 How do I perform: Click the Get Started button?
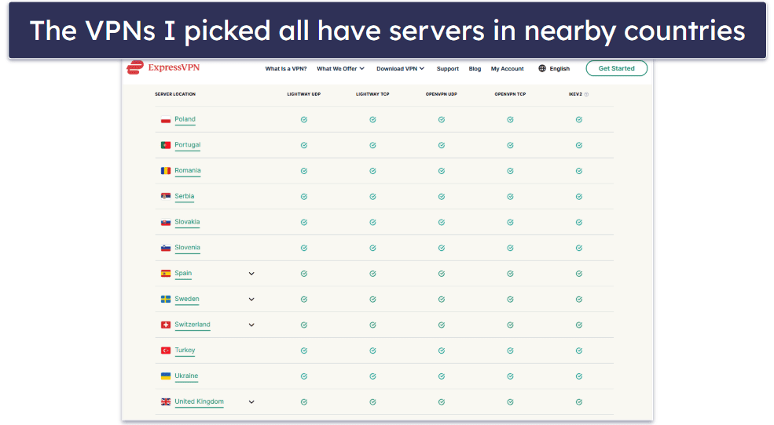pos(617,68)
